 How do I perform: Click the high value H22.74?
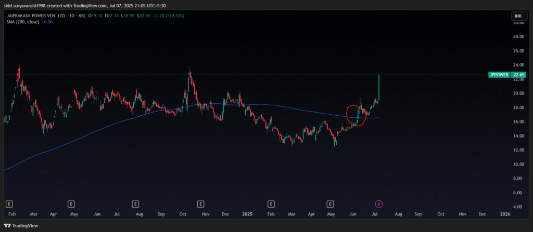point(111,16)
